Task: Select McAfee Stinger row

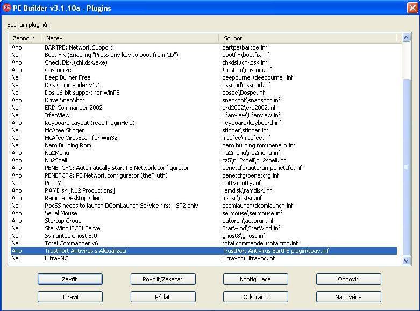Action: pyautogui.click(x=204, y=130)
